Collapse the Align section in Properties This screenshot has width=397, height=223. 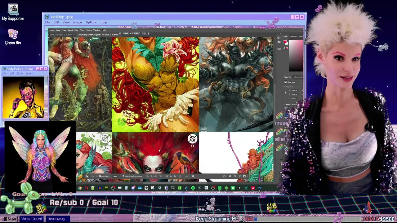(284, 104)
